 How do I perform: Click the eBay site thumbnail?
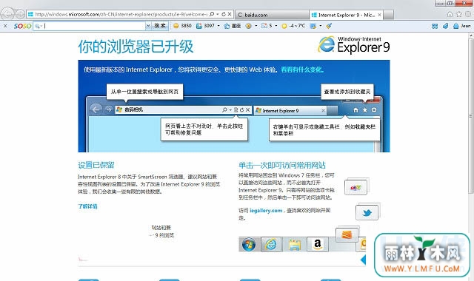(x=355, y=187)
